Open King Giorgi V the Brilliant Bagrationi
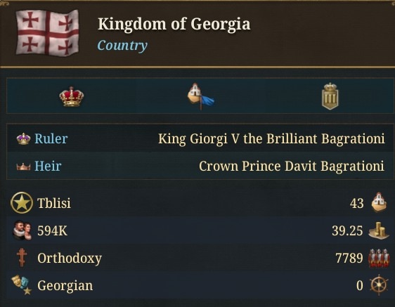Image resolution: width=395 pixels, height=307 pixels. coord(271,138)
